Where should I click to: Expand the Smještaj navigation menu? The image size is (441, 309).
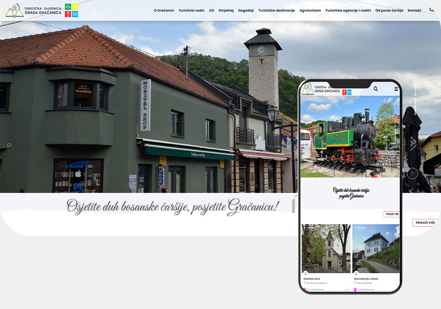[x=226, y=10]
